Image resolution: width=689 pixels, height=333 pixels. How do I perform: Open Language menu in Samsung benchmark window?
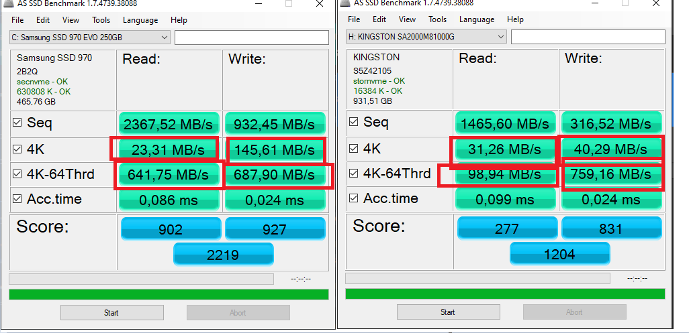(140, 20)
